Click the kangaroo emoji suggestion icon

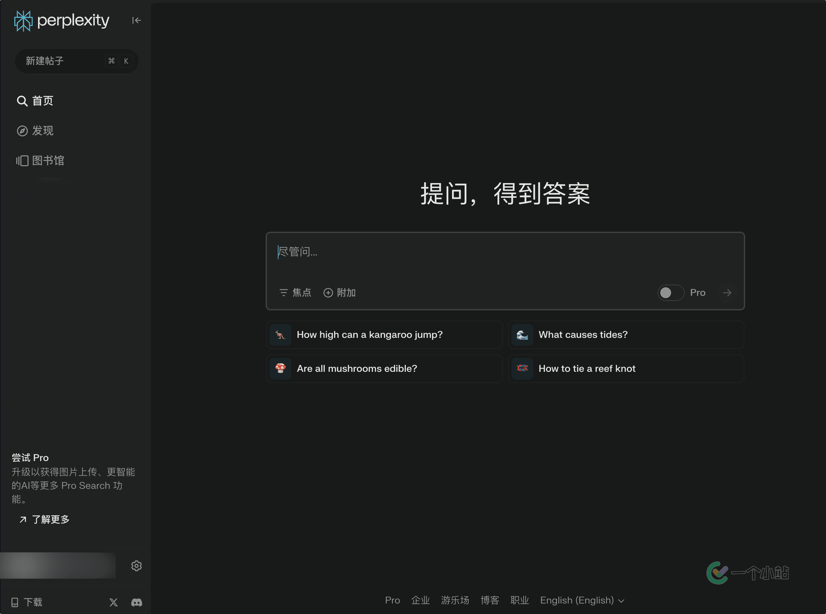(x=280, y=335)
